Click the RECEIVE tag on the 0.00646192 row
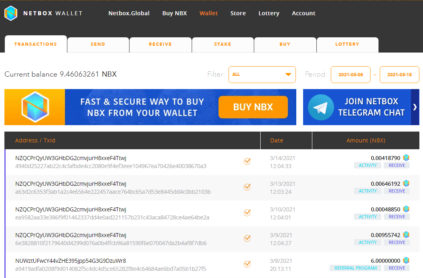423x278 pixels. pos(397,191)
